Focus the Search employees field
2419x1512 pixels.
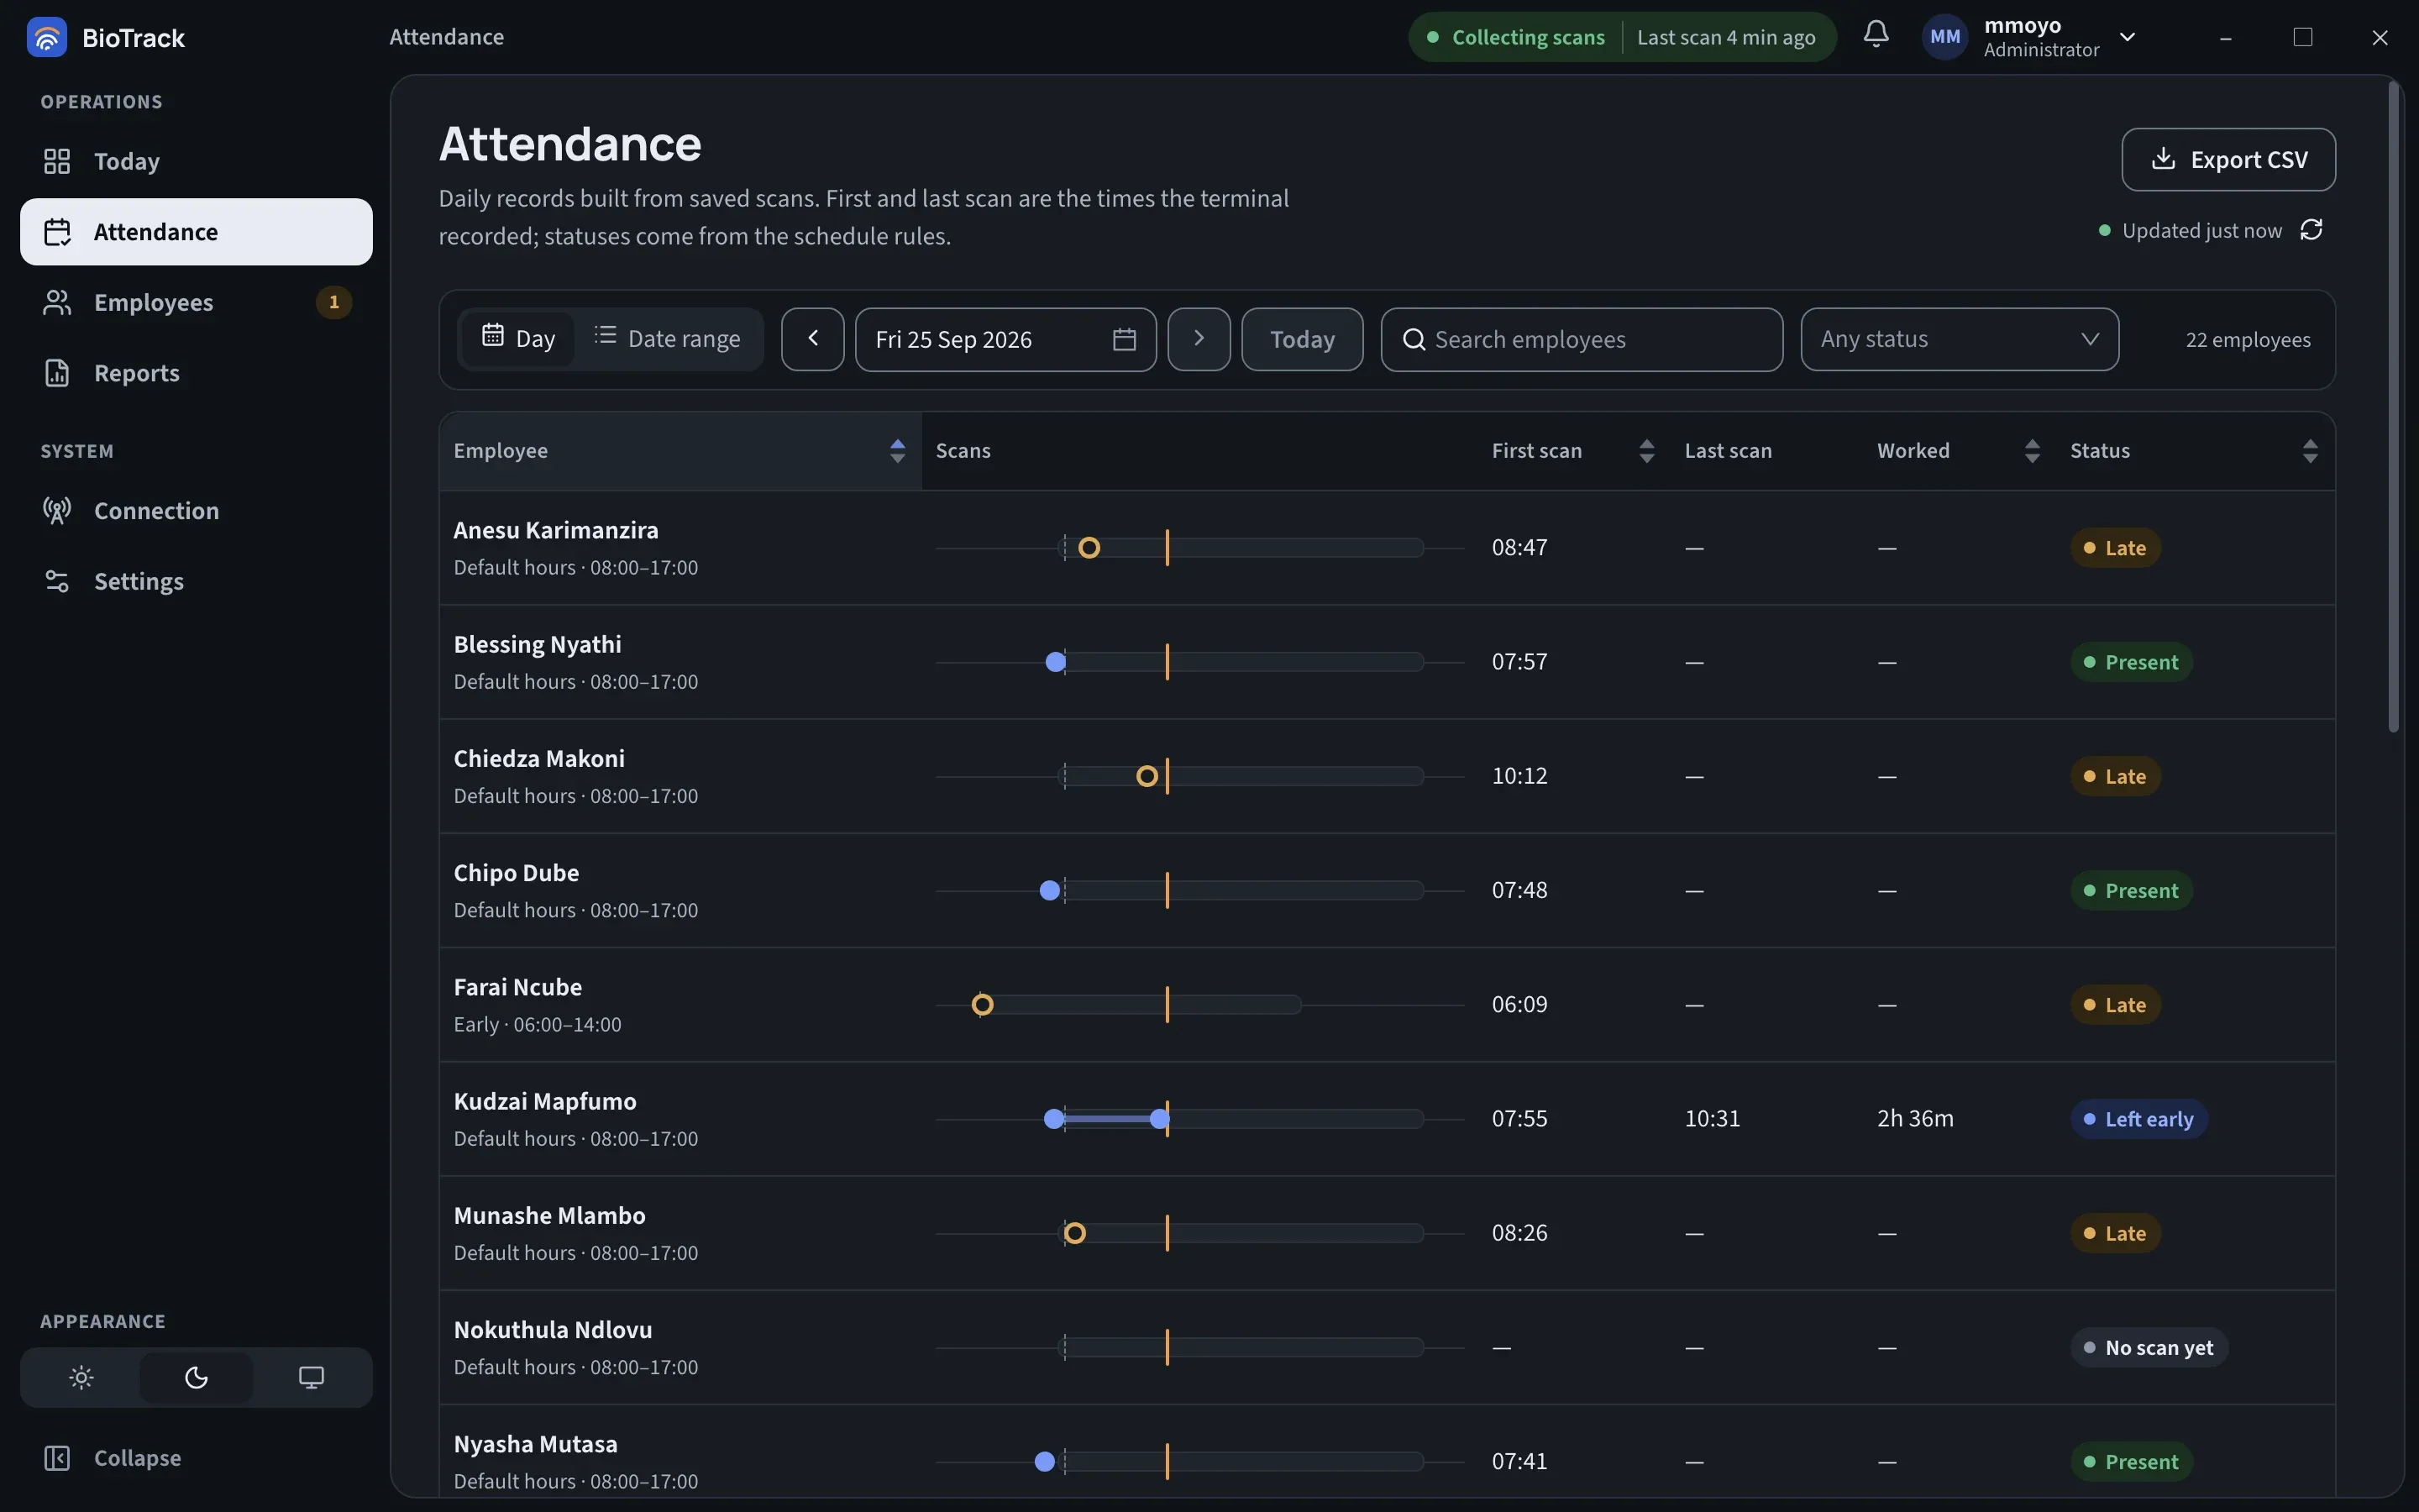click(1582, 339)
